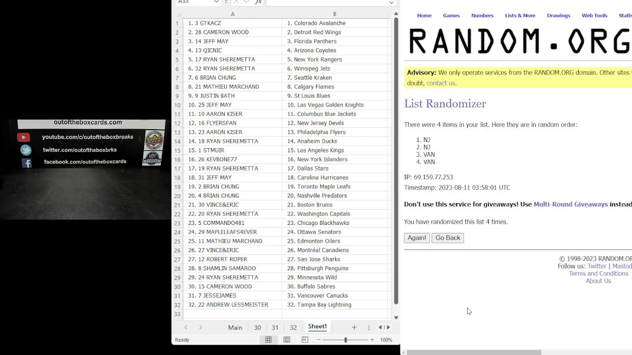The height and width of the screenshot is (355, 632).
Task: Select cell 16 FLYERSFAN
Action: (233, 123)
